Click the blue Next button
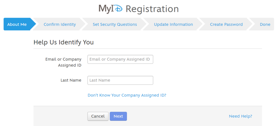Image resolution: width=280 pixels, height=126 pixels. click(x=118, y=116)
